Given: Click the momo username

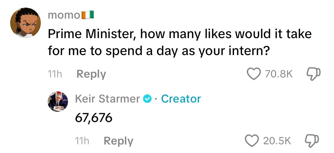Looking at the screenshot, I should (64, 15).
